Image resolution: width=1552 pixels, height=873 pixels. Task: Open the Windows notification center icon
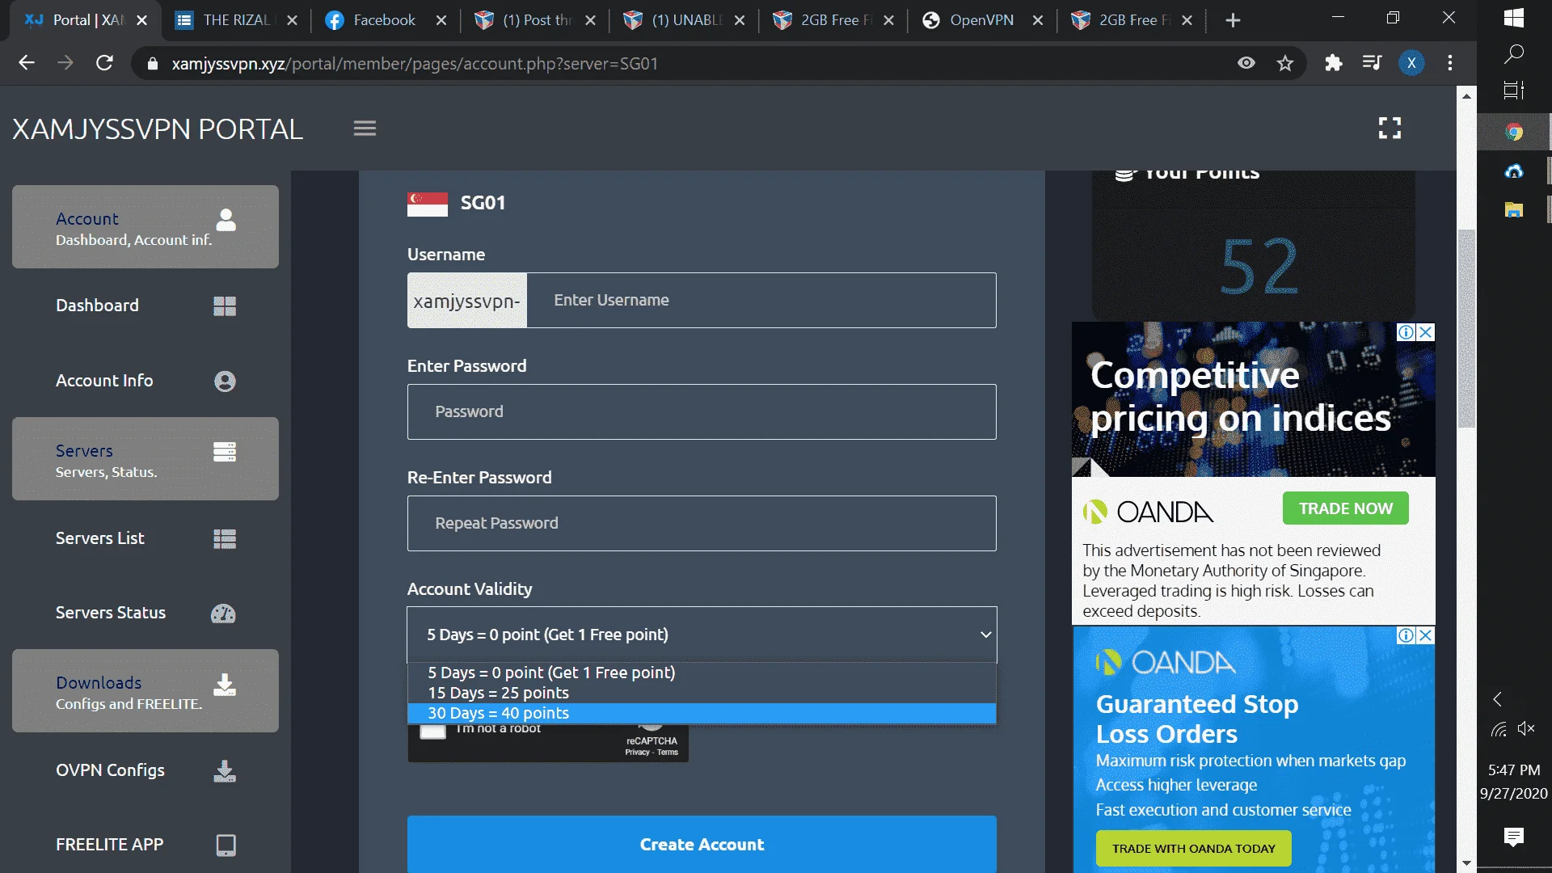1514,837
